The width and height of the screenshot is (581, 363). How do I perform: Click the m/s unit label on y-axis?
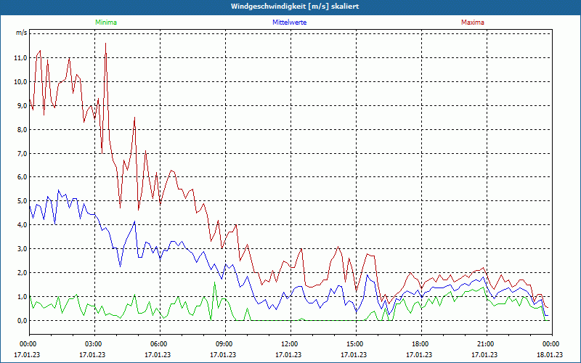(x=21, y=33)
